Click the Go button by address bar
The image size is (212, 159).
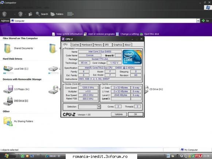click(205, 21)
